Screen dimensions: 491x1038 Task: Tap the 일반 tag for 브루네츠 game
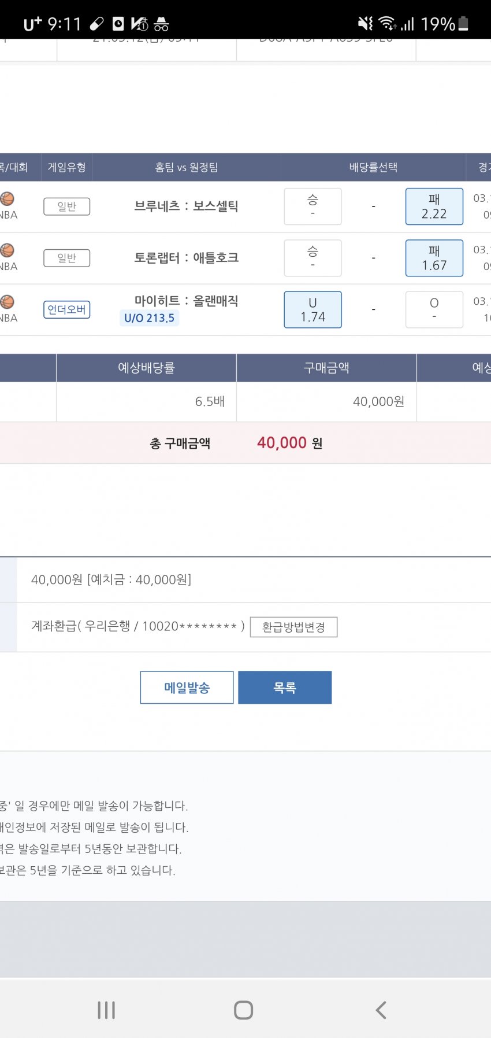pyautogui.click(x=66, y=206)
